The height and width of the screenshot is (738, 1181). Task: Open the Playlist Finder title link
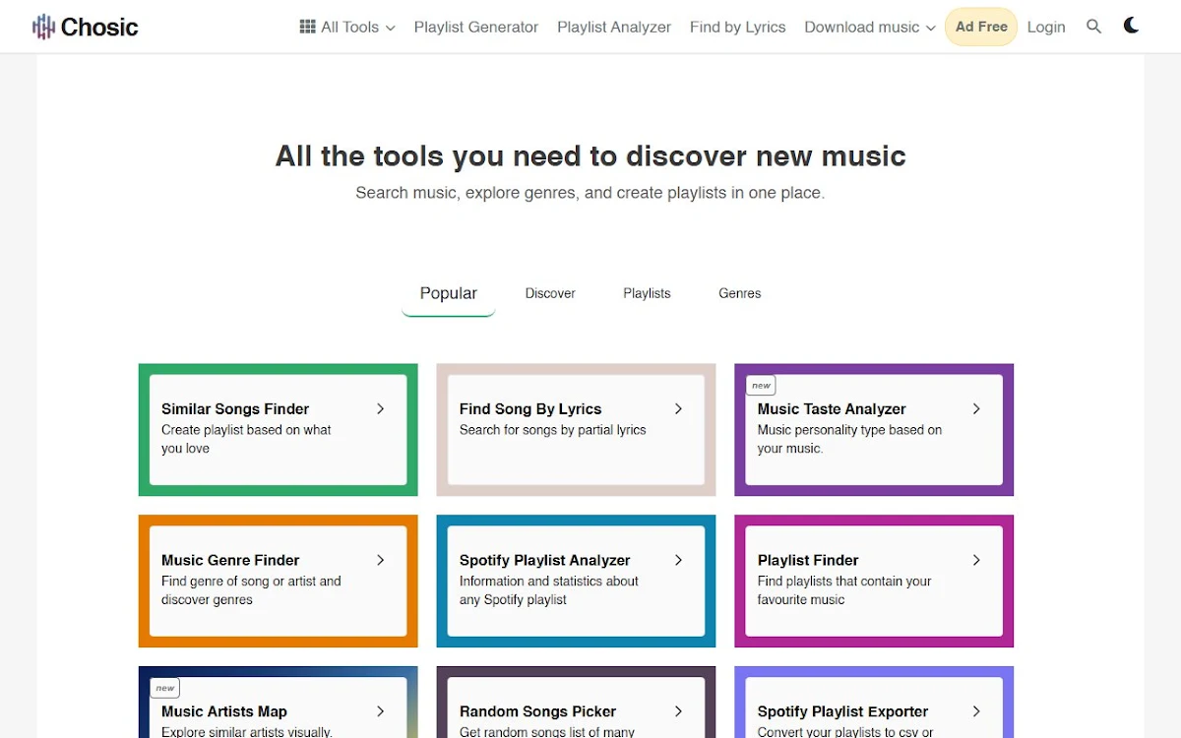(808, 561)
